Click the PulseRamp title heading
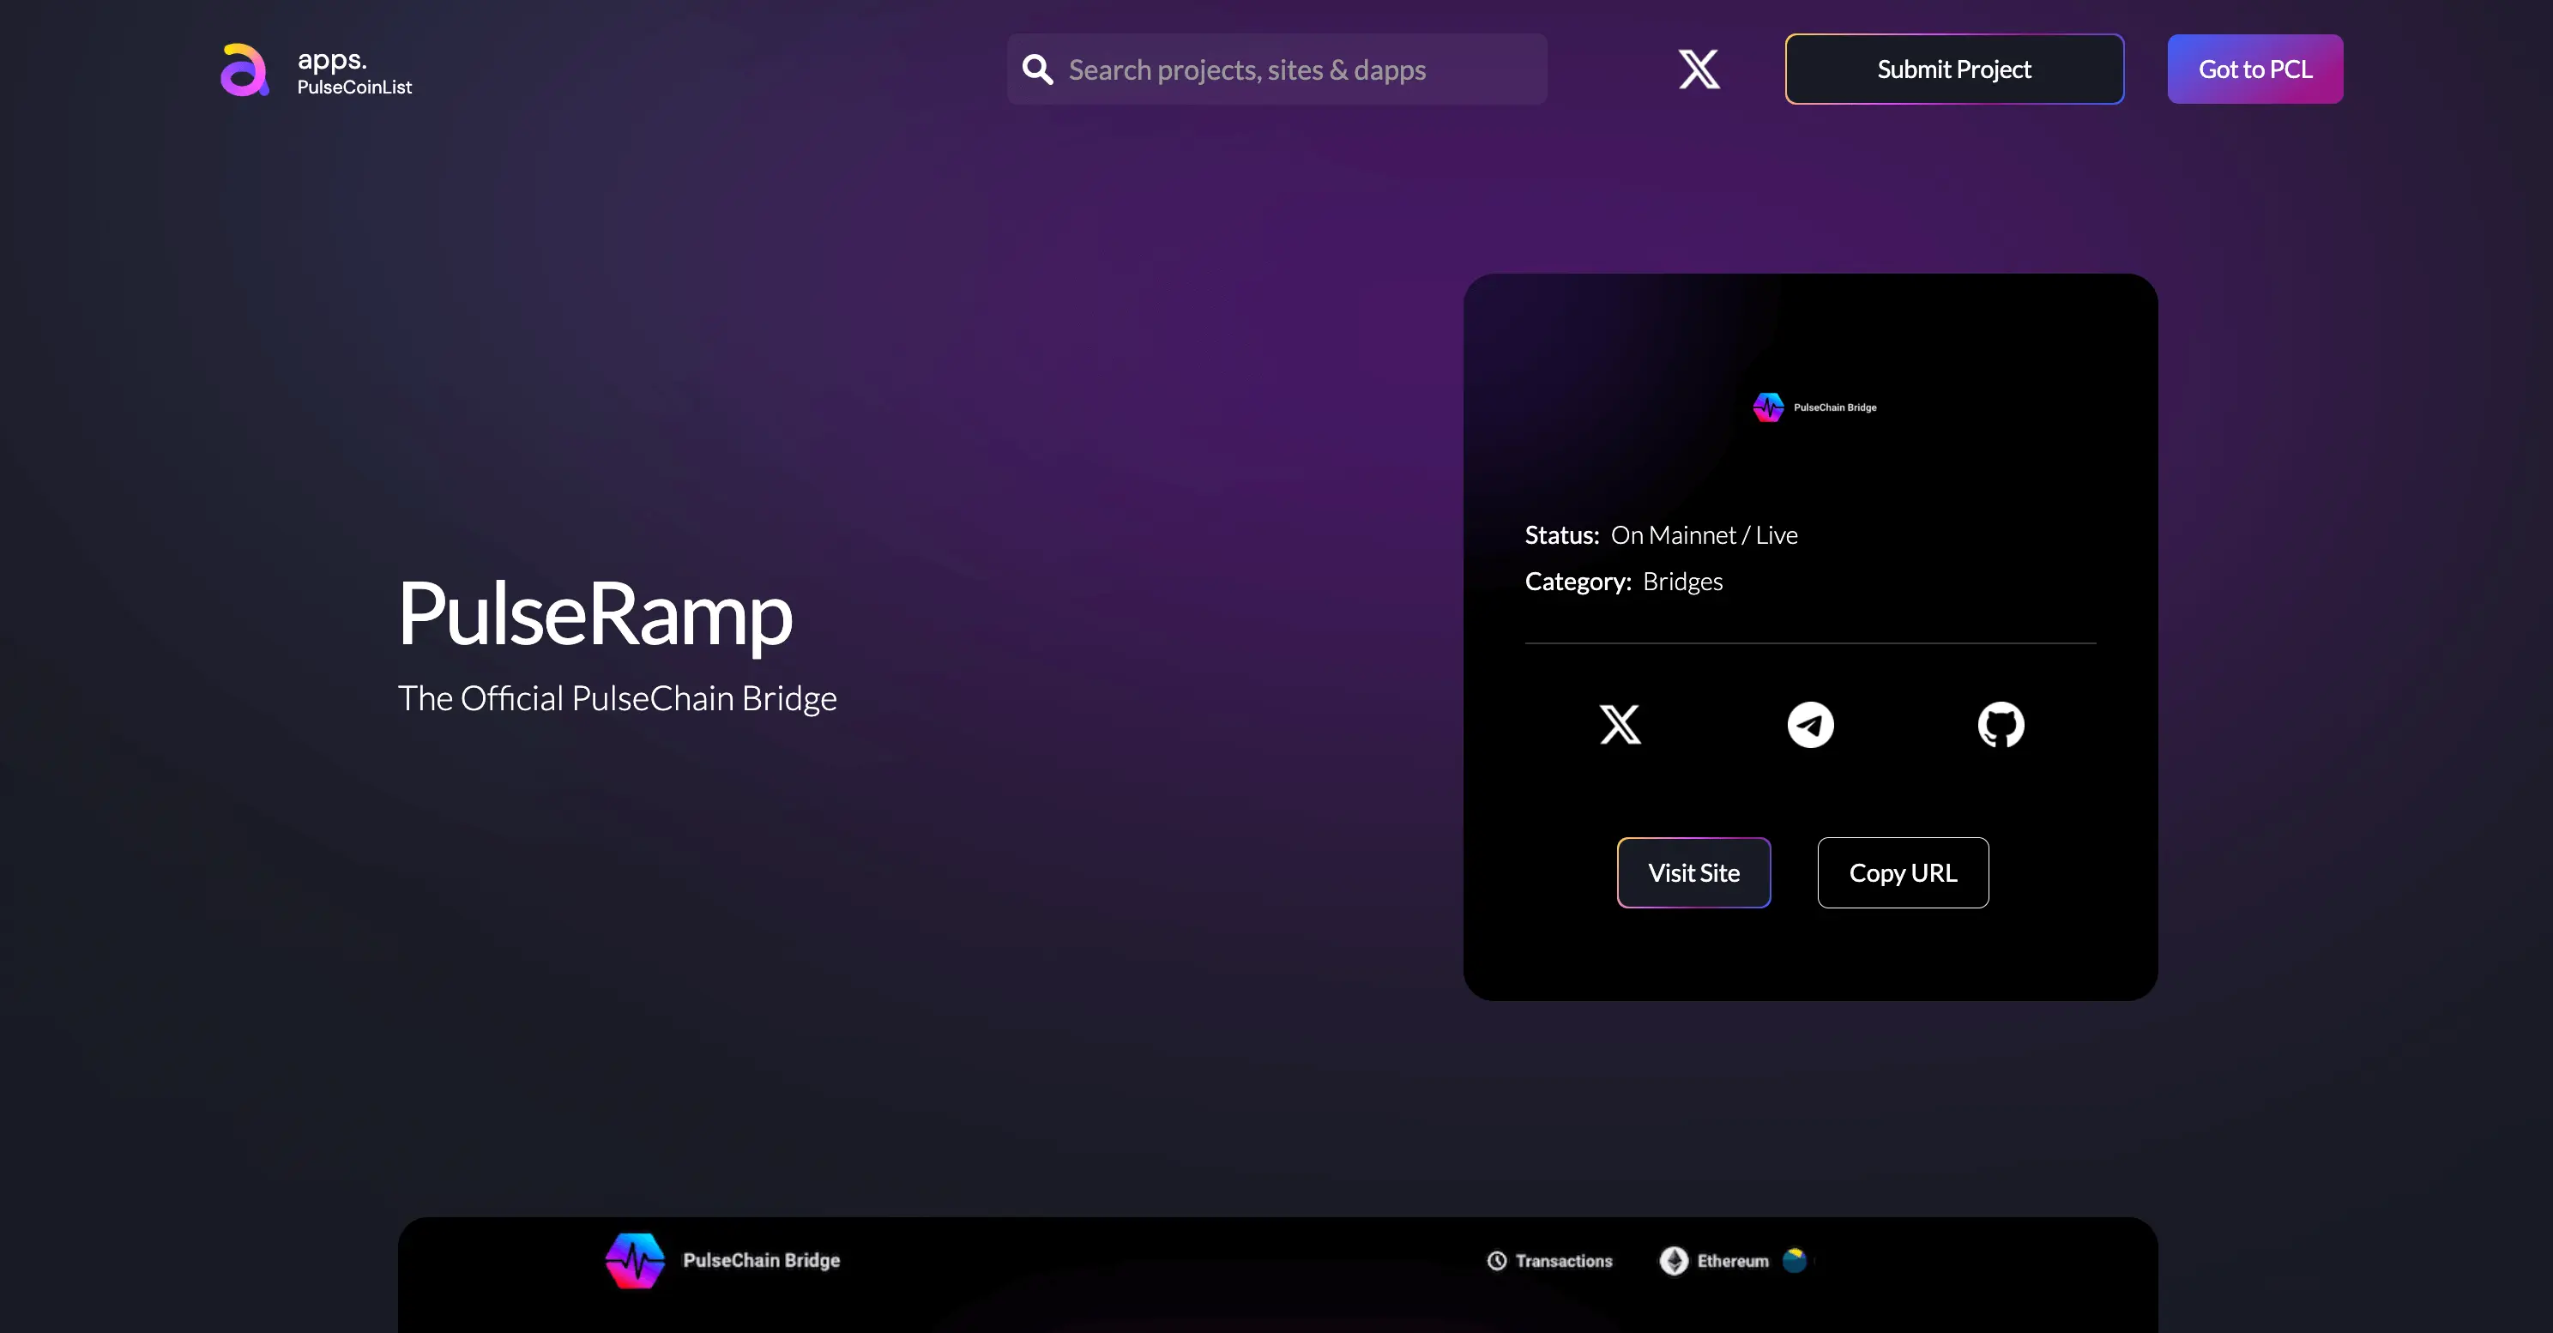The width and height of the screenshot is (2553, 1333). pyautogui.click(x=594, y=614)
